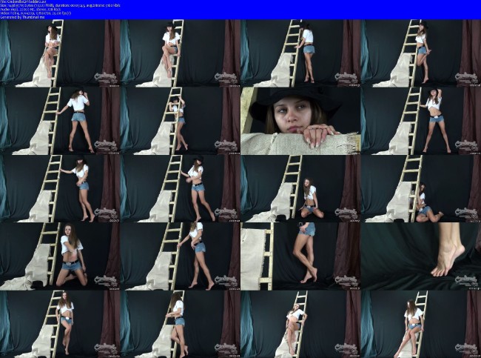
Task: Click the 'Size:' and duration info line
Action: 60,5
